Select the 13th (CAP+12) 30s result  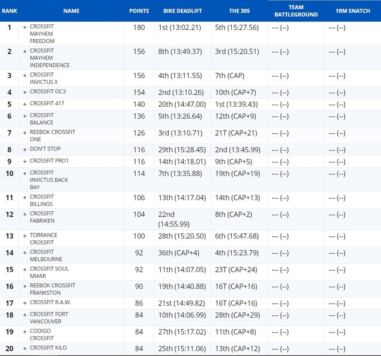pos(238,349)
